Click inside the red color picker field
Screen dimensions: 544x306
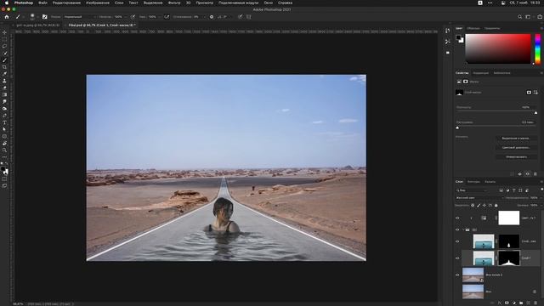click(x=498, y=49)
